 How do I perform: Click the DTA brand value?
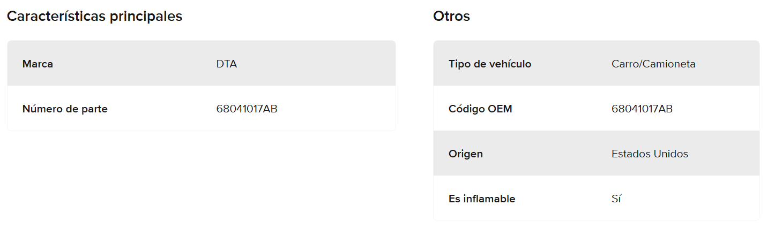click(226, 64)
